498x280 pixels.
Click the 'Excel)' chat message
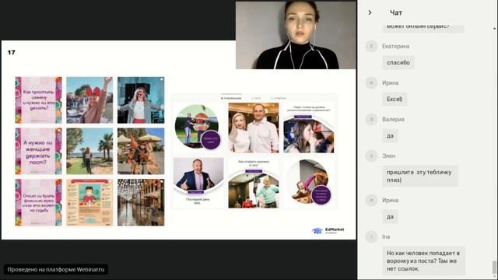click(x=395, y=99)
